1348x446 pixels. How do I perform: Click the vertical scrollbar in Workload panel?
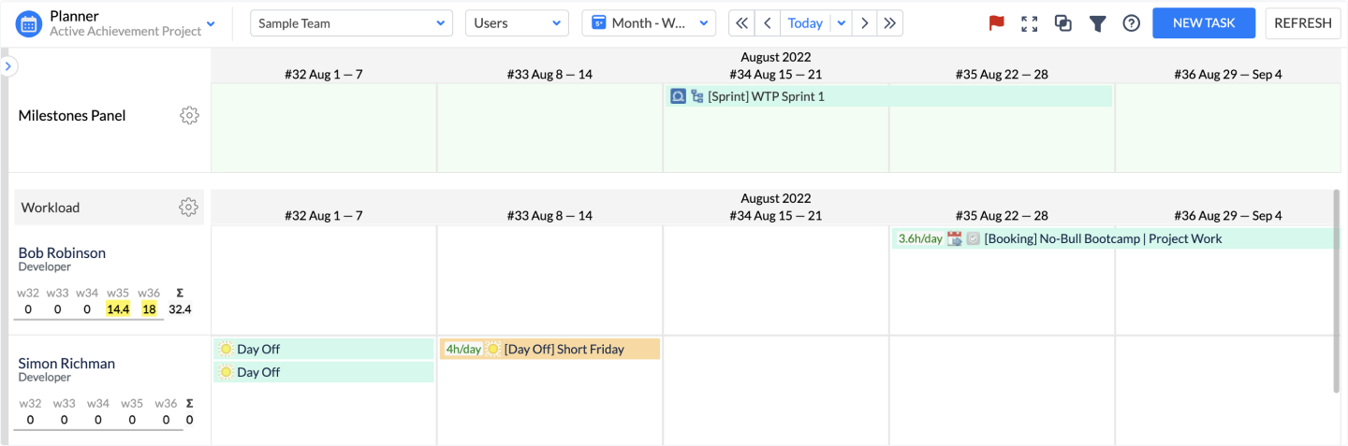(x=1336, y=290)
